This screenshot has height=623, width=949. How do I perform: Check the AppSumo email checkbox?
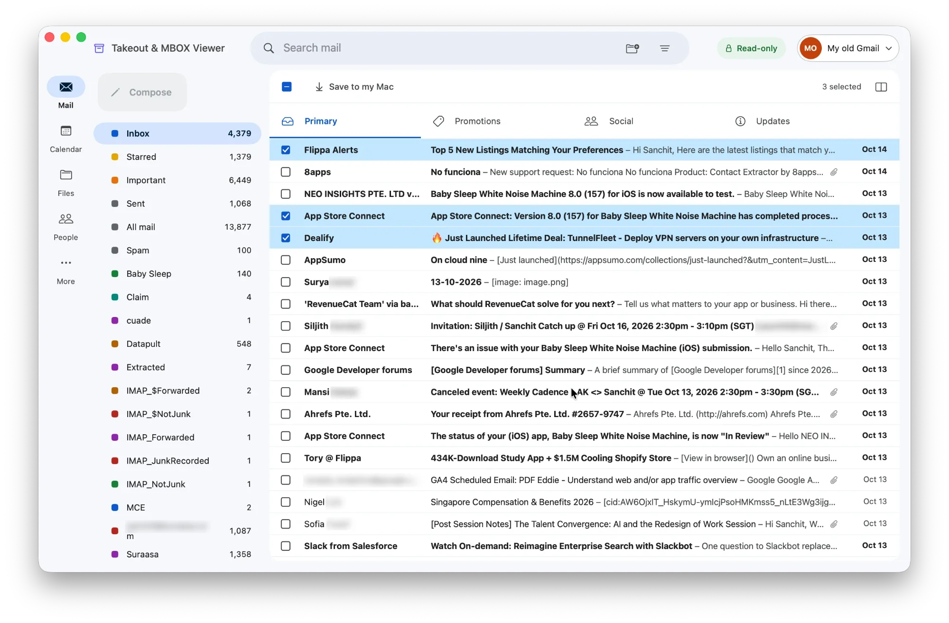tap(286, 260)
